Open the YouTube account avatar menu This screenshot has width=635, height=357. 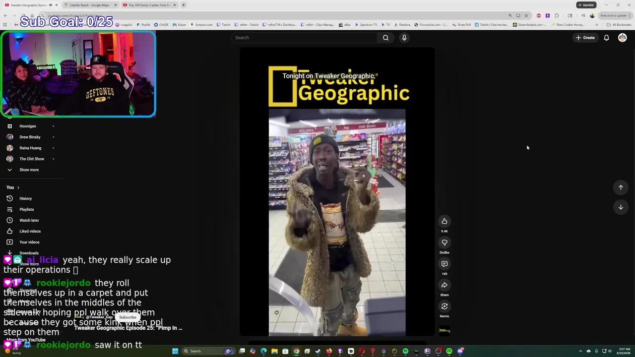622,38
